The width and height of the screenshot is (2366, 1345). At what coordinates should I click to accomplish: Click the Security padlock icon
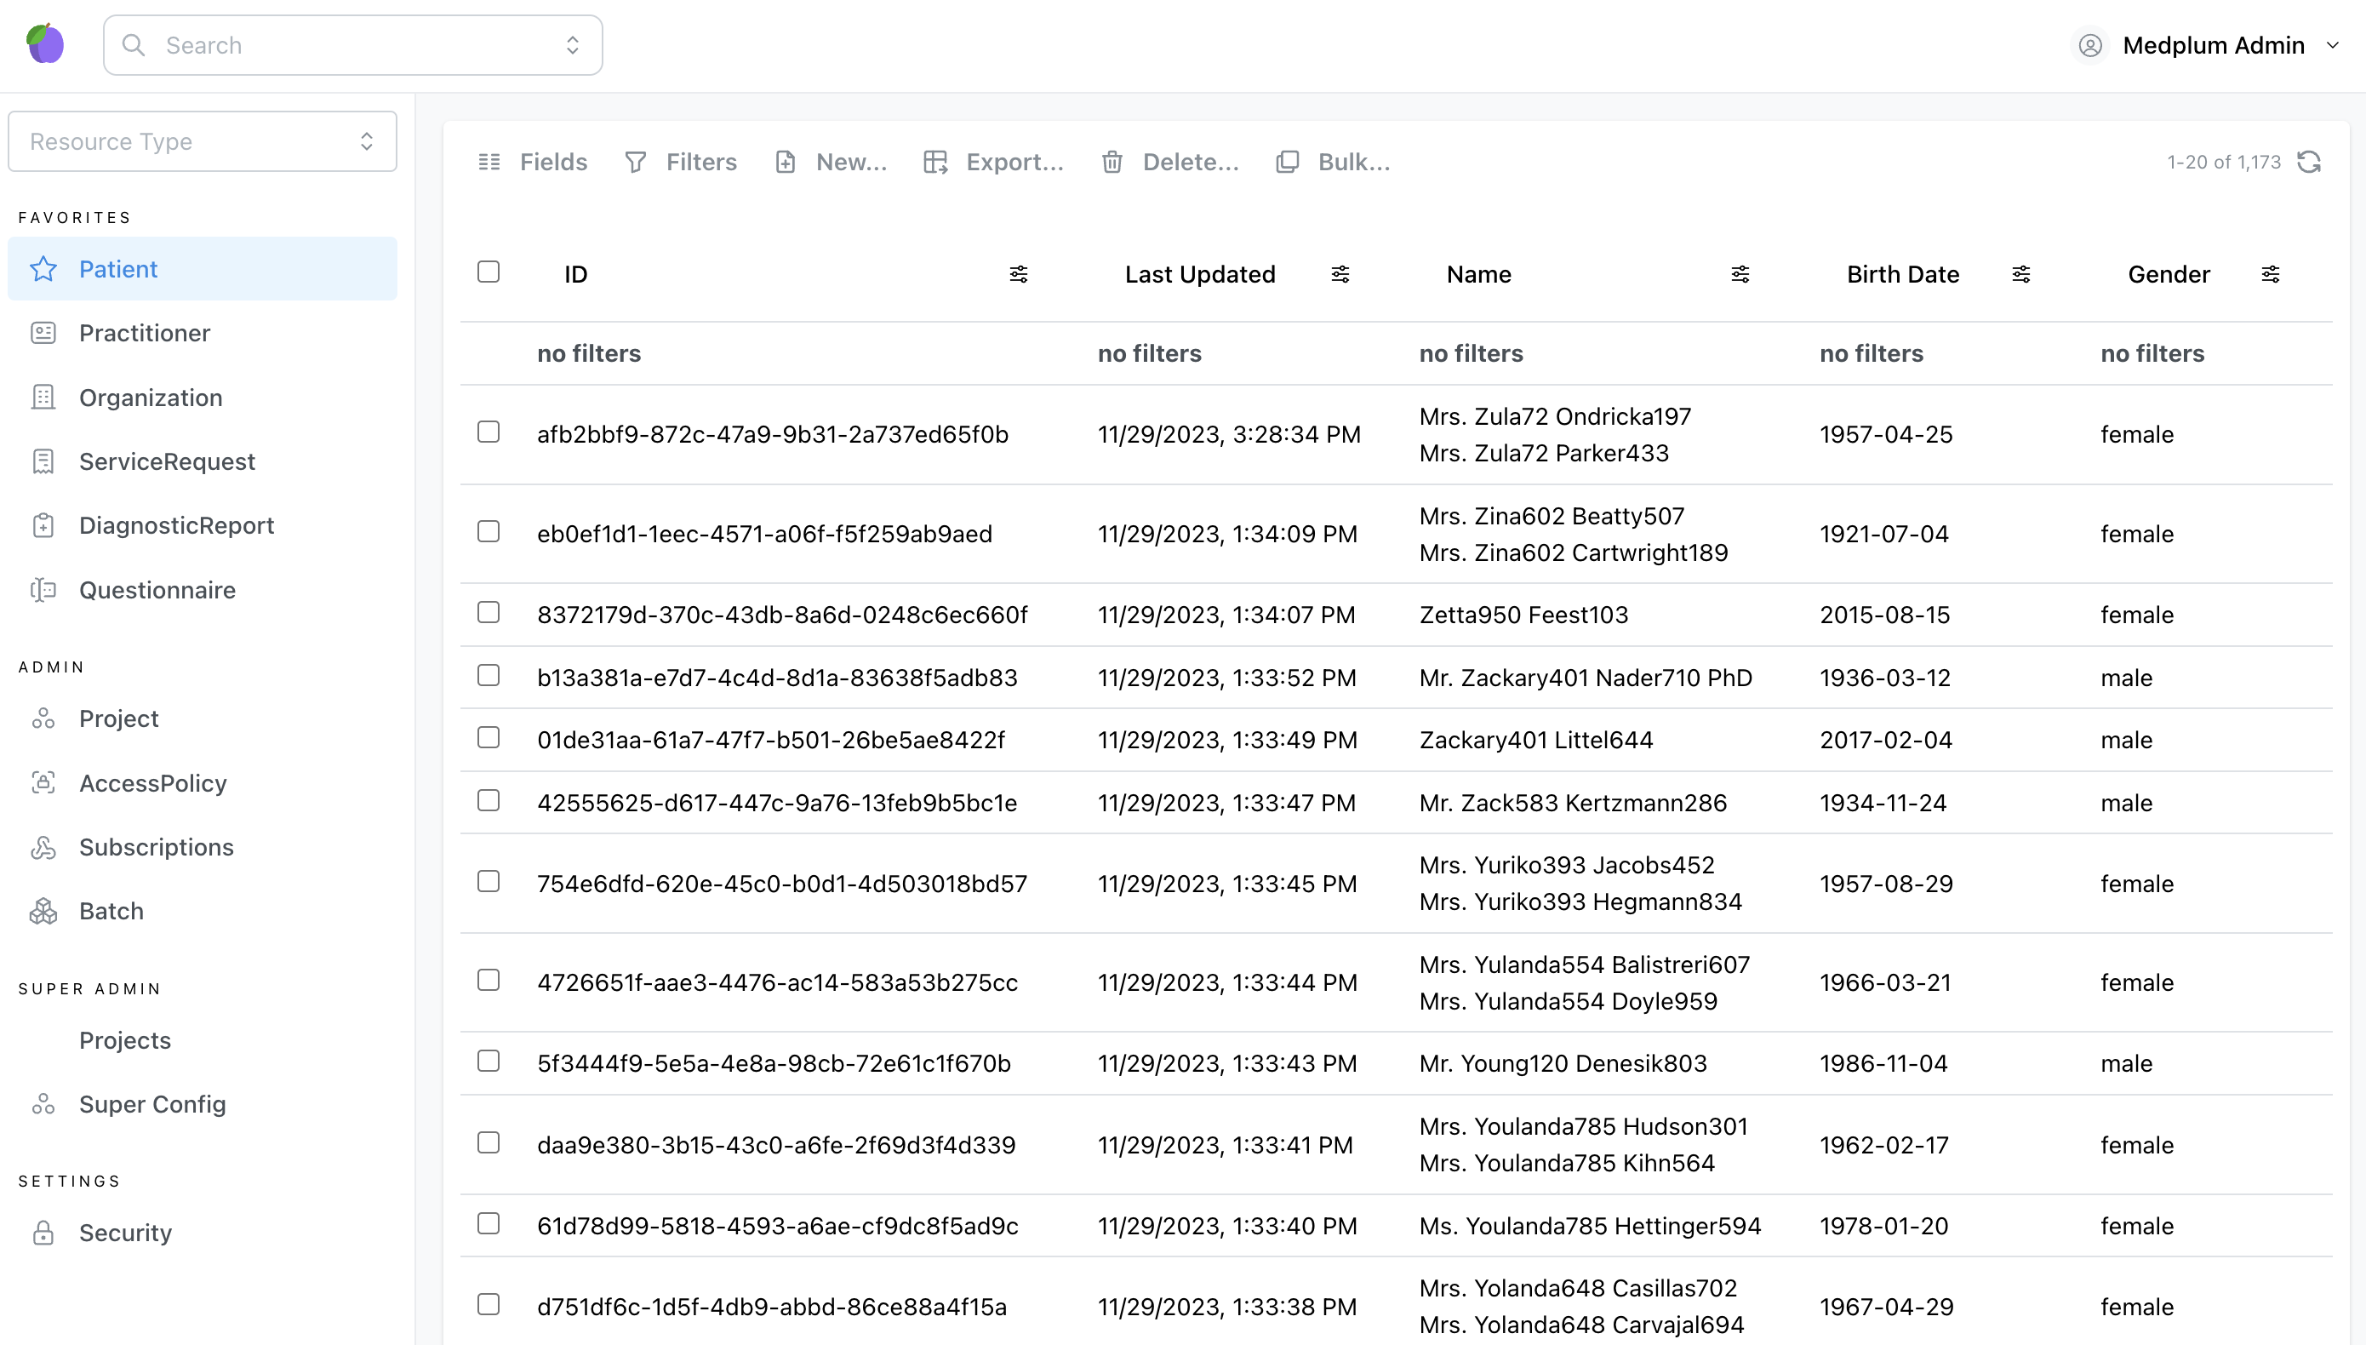tap(43, 1233)
